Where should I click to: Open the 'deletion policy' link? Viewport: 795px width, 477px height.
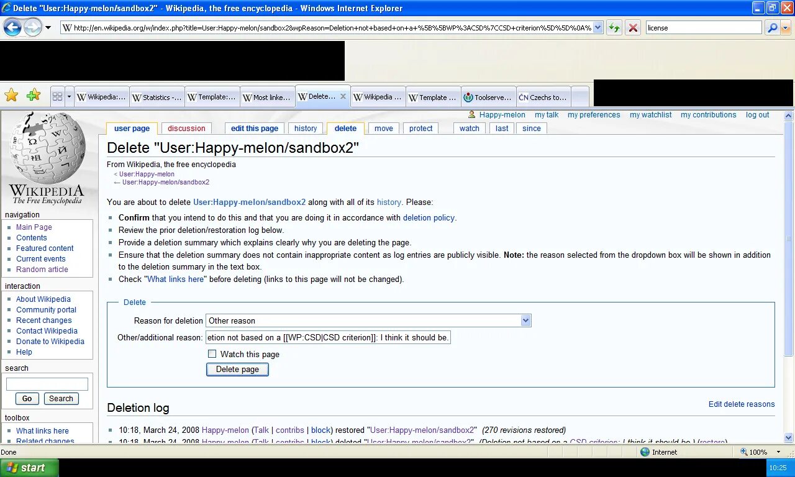pyautogui.click(x=429, y=218)
